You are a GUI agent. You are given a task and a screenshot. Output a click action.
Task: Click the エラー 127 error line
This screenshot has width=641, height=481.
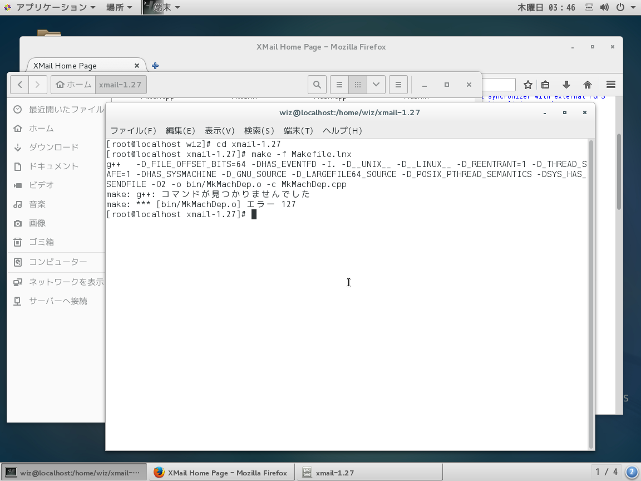201,204
